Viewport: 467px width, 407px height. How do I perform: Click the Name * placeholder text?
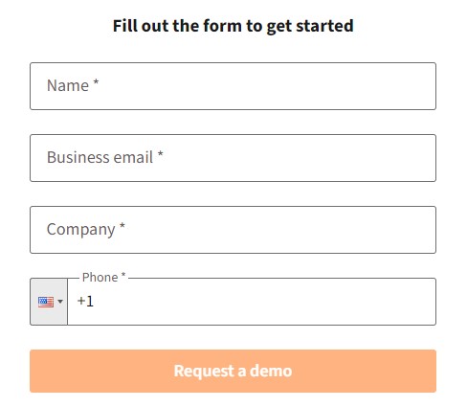tap(73, 85)
